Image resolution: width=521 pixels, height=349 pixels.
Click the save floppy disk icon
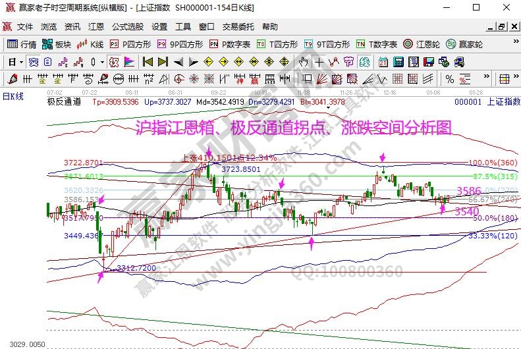tap(427, 62)
